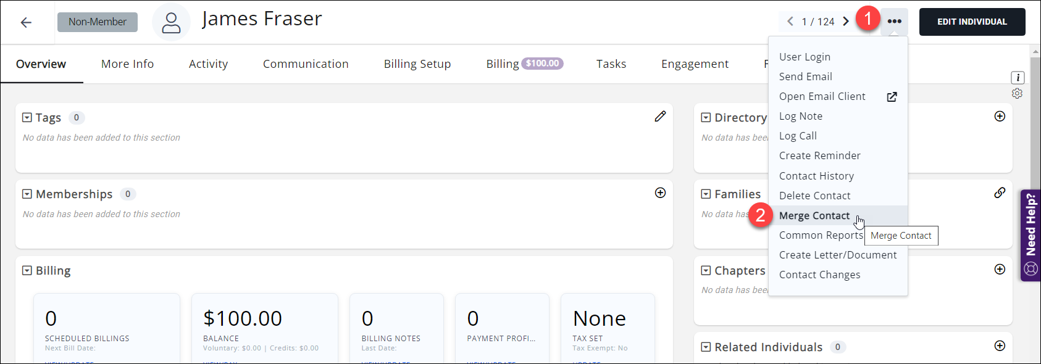1041x364 pixels.
Task: Click the EDIT INDIVIDUAL button
Action: [x=972, y=22]
